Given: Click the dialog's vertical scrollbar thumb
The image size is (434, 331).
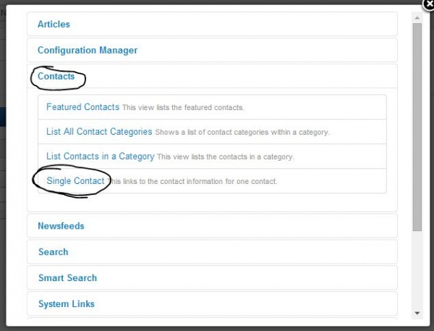Looking at the screenshot, I should pos(417,123).
